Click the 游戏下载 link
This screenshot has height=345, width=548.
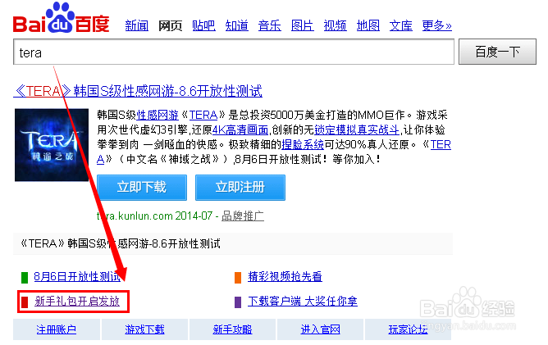tap(144, 329)
